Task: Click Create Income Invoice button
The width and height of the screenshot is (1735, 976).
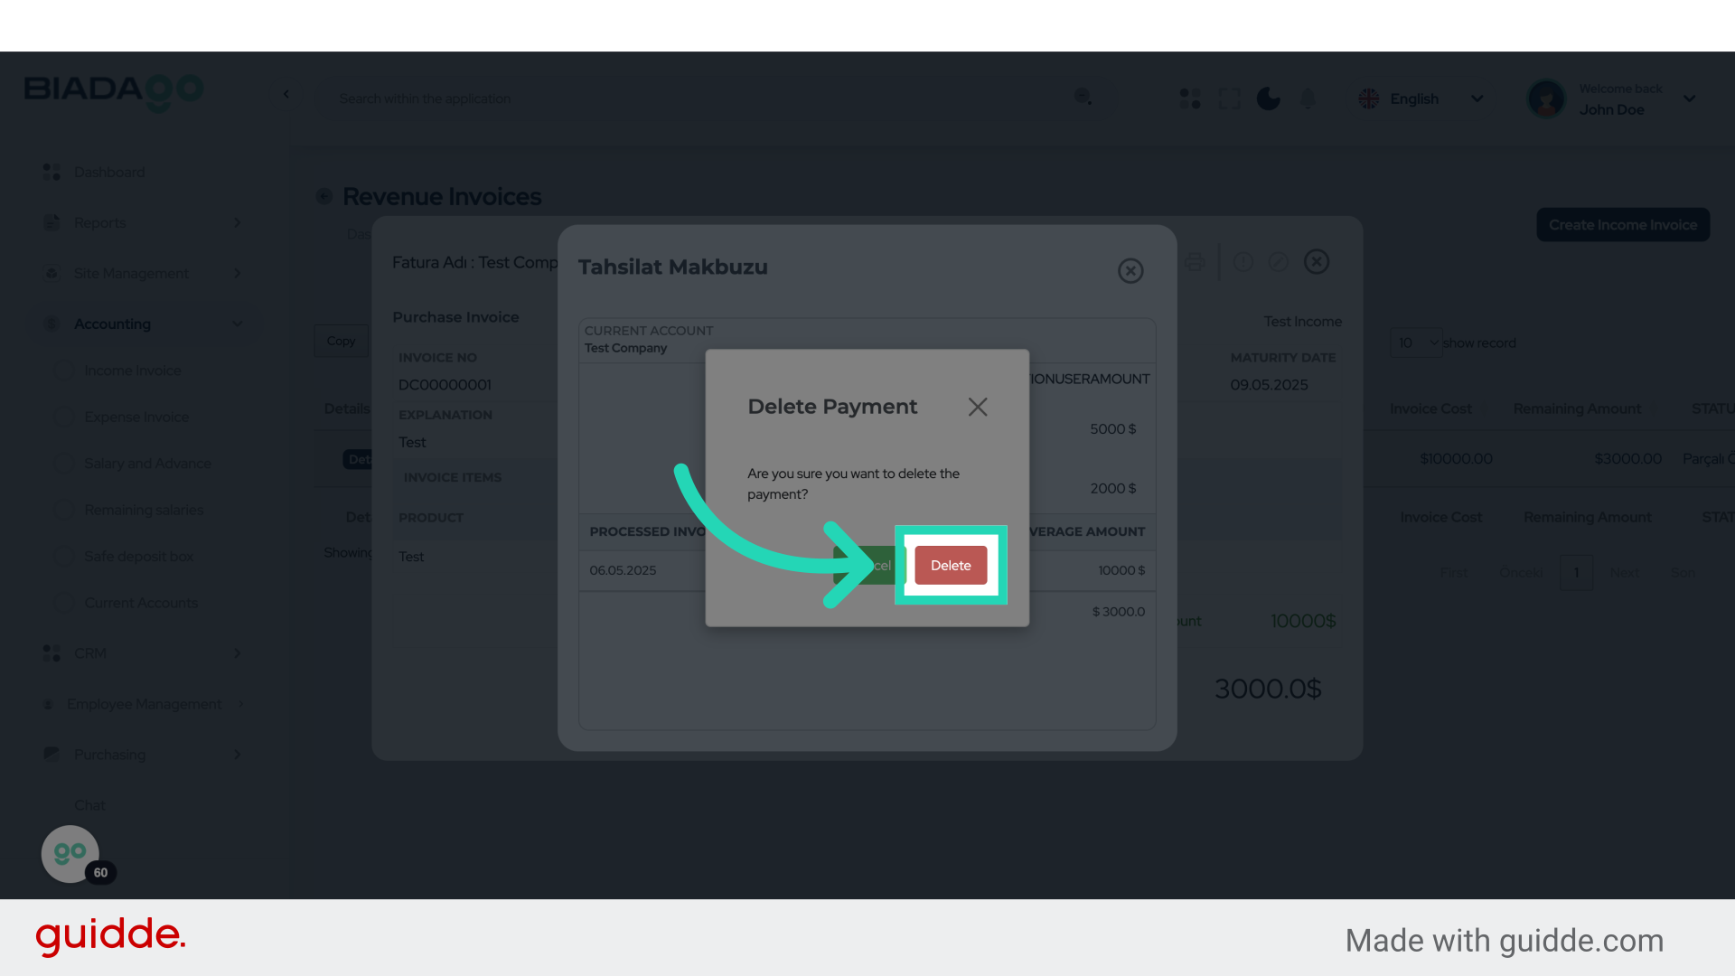Action: [x=1622, y=225]
